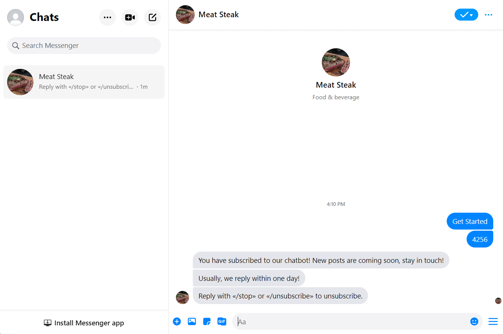Image resolution: width=503 pixels, height=334 pixels.
Task: Open the GIF picker
Action: coord(222,321)
